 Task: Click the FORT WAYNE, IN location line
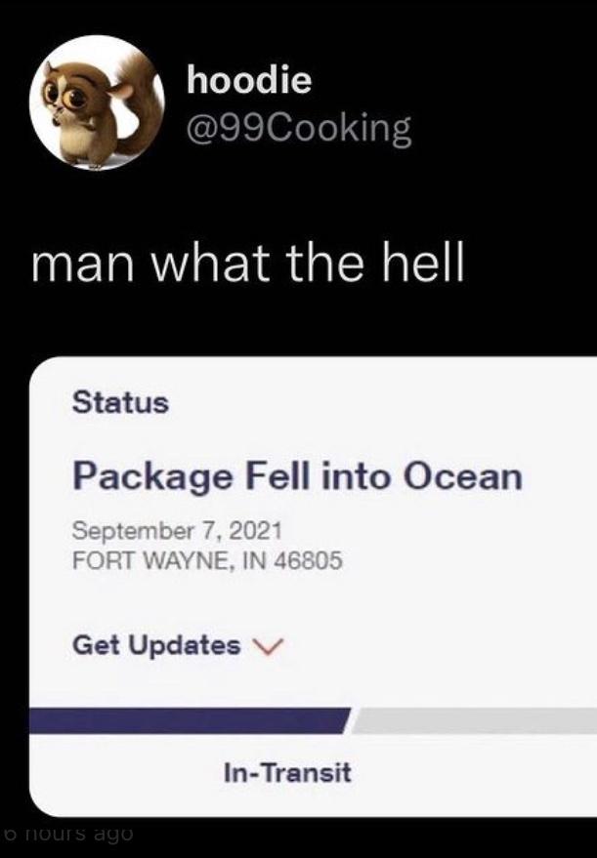pyautogui.click(x=207, y=560)
